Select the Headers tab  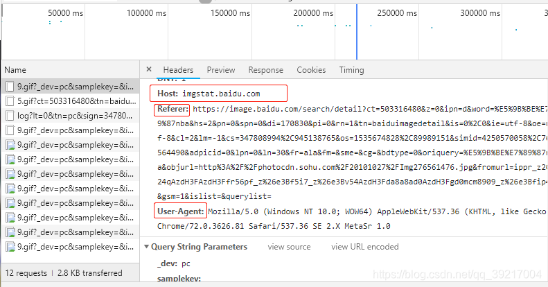tap(178, 70)
